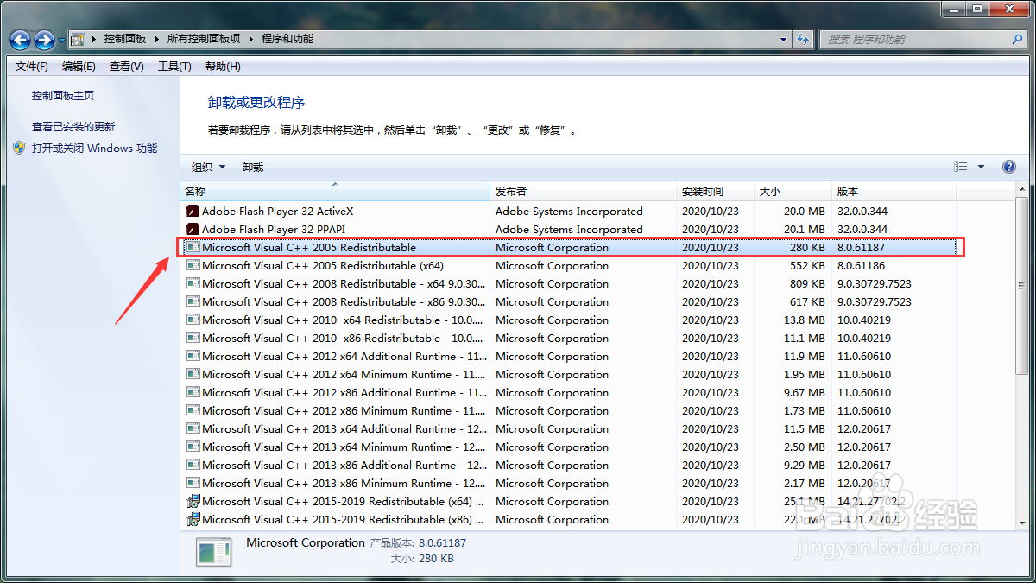Click the 卸载 toolbar button
1036x583 pixels.
[252, 166]
